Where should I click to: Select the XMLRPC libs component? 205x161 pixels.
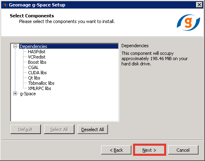click(x=40, y=88)
